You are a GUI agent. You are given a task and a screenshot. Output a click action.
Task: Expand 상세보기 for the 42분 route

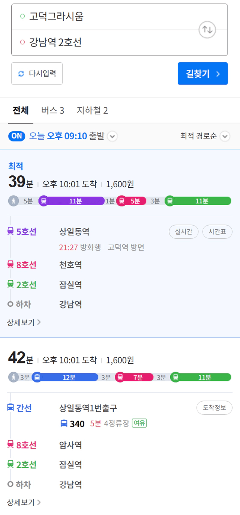(24, 502)
